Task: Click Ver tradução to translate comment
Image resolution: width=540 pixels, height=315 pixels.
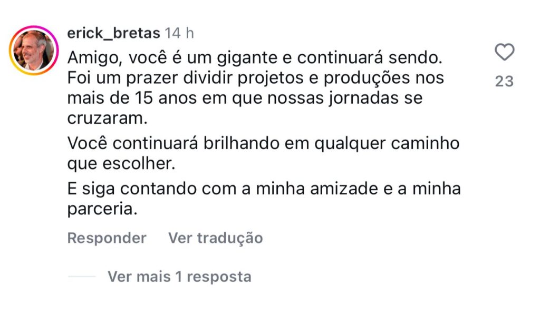Action: 215,238
